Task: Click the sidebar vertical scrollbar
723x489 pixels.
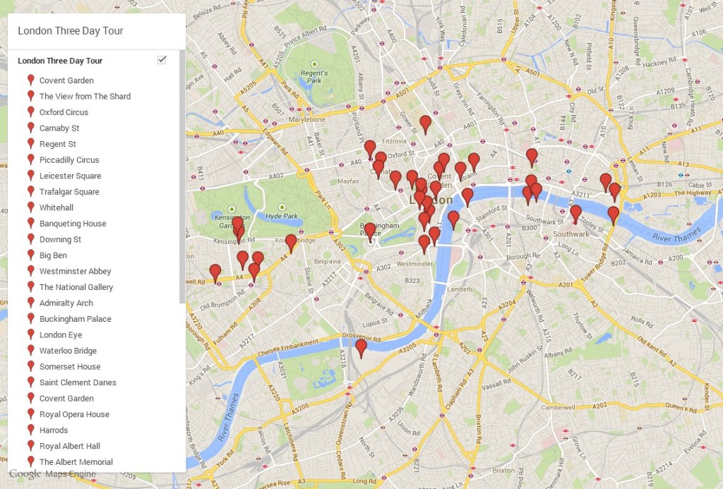Action: (182, 176)
